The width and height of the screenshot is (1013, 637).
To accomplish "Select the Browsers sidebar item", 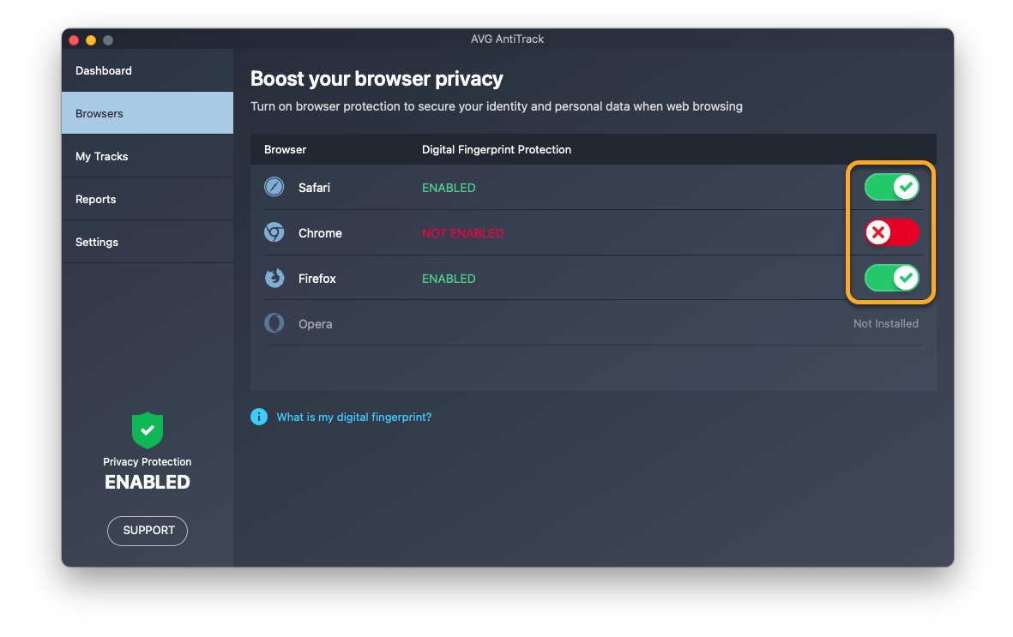I will click(x=99, y=113).
